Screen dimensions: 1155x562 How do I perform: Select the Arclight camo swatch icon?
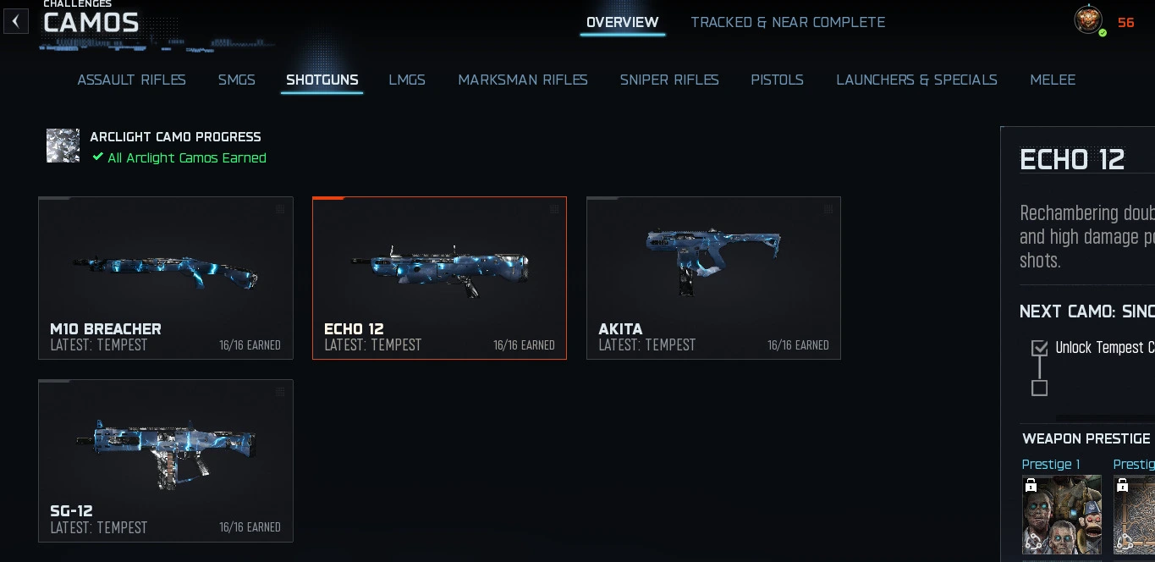coord(63,146)
